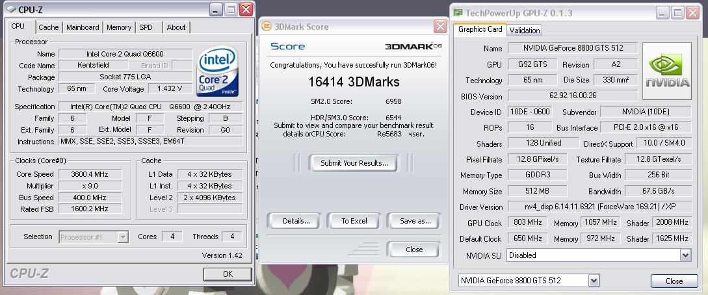Viewport: 708px width, 295px height.
Task: Click the GPU field G92 GTS
Action: [x=532, y=64]
